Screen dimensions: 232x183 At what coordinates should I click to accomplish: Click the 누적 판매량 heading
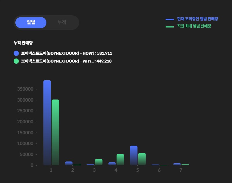[23, 43]
